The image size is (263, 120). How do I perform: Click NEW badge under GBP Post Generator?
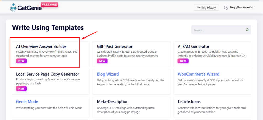point(102,61)
